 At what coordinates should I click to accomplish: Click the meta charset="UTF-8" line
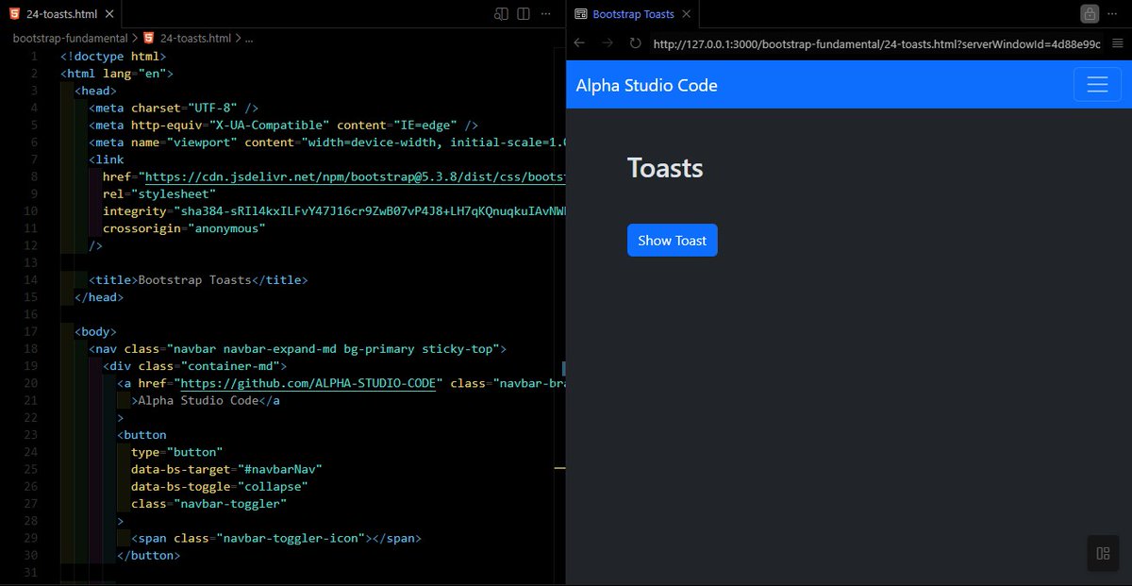click(x=174, y=108)
